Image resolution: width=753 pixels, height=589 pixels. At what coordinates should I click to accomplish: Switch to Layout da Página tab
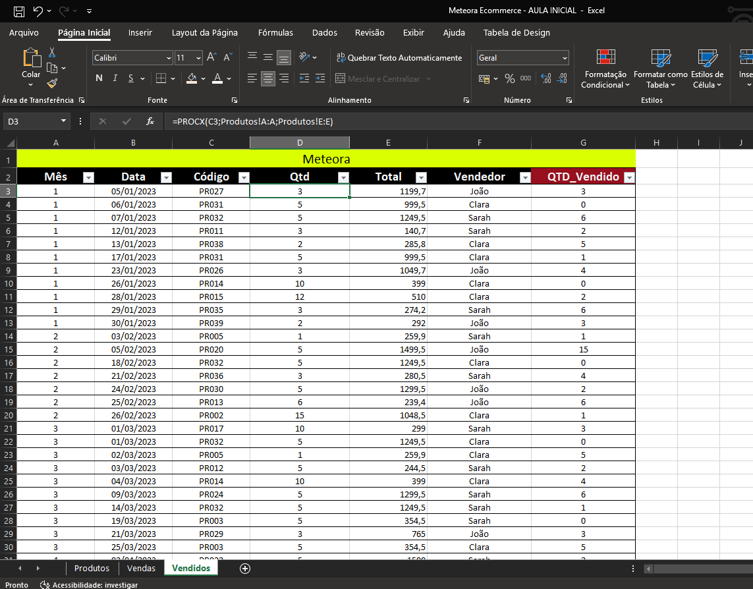coord(205,33)
